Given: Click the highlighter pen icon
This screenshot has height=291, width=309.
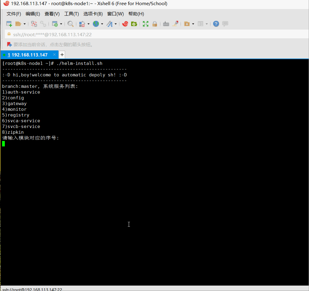Looking at the screenshot, I should (175, 24).
